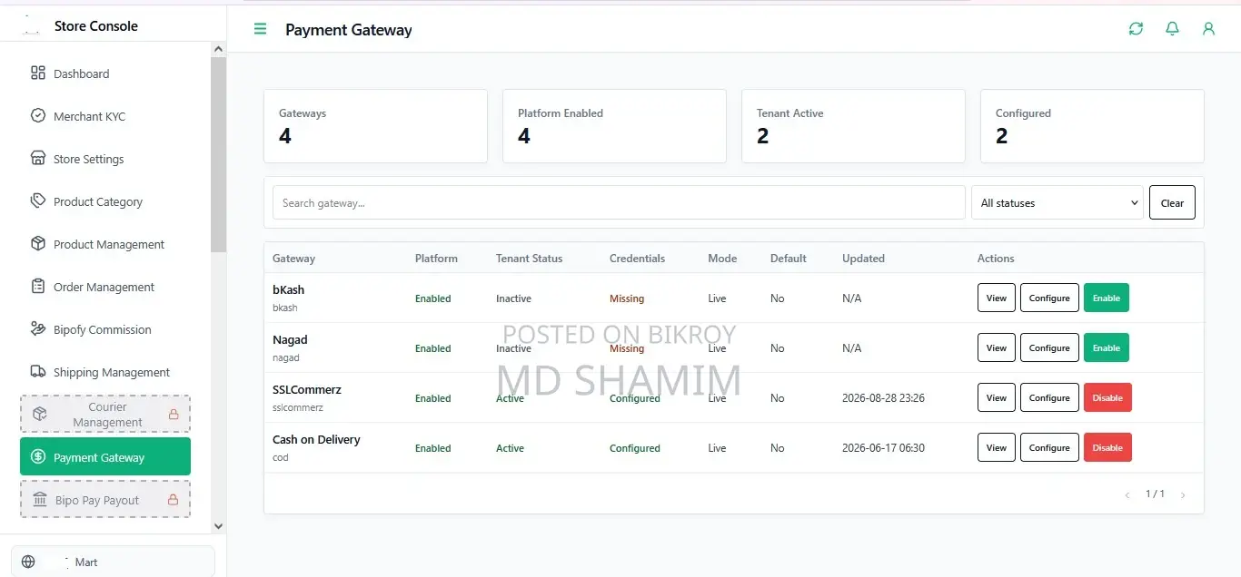Viewport: 1241px width, 577px height.
Task: Open Product Category in sidebar
Action: (x=105, y=201)
